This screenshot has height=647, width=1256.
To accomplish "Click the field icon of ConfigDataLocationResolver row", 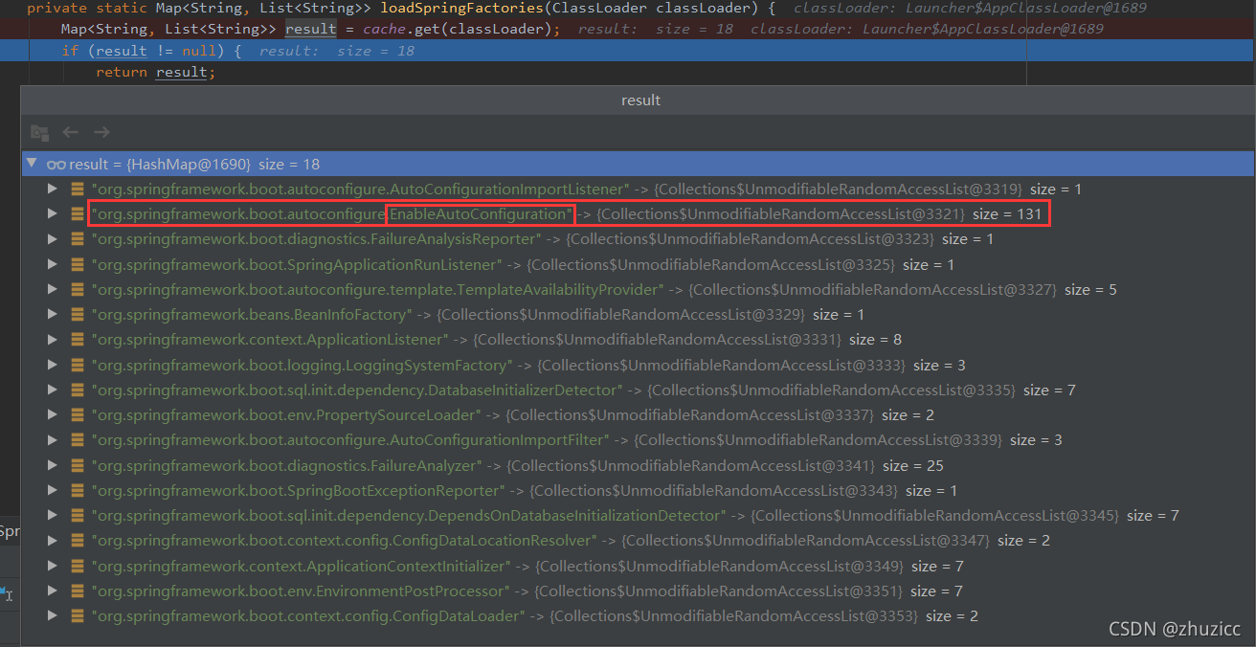I will 78,540.
